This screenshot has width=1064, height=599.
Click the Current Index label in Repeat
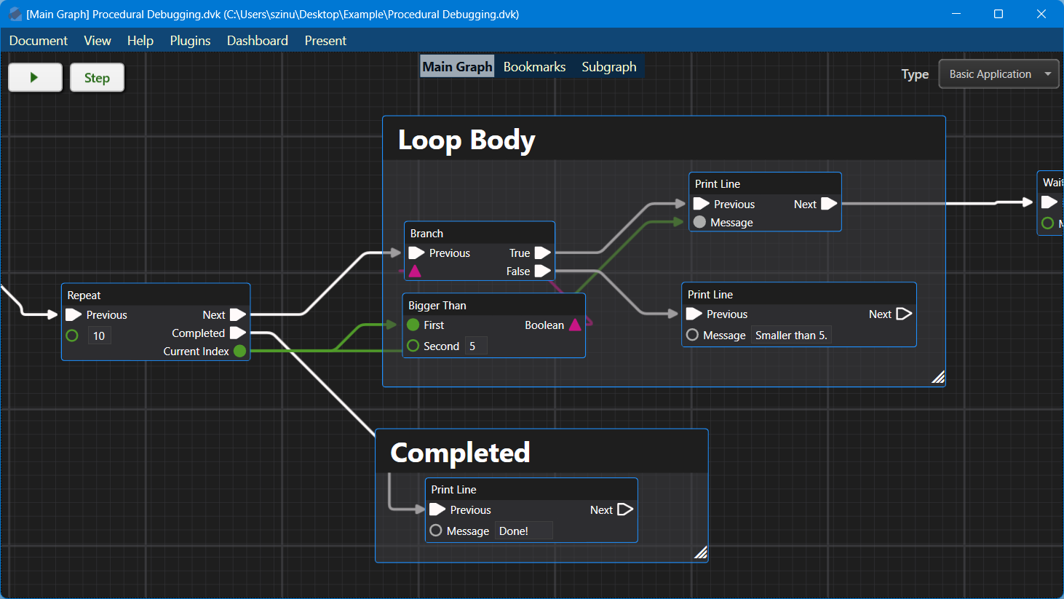click(196, 351)
